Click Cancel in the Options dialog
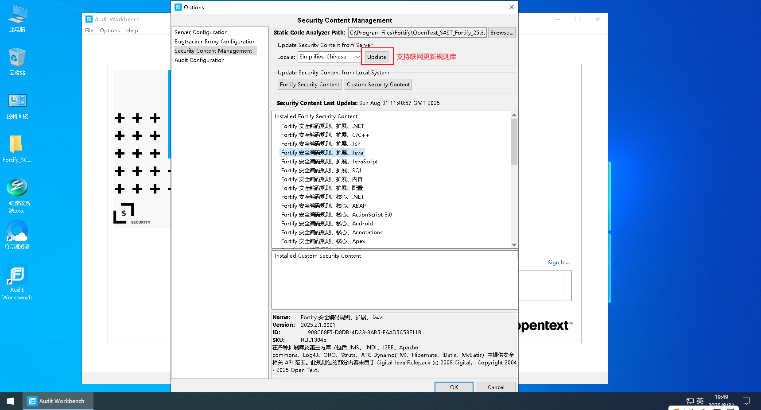The image size is (761, 410). [x=496, y=387]
